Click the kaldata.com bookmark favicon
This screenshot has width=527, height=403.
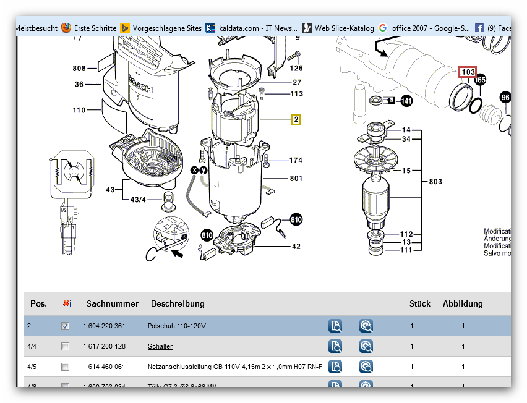(210, 28)
